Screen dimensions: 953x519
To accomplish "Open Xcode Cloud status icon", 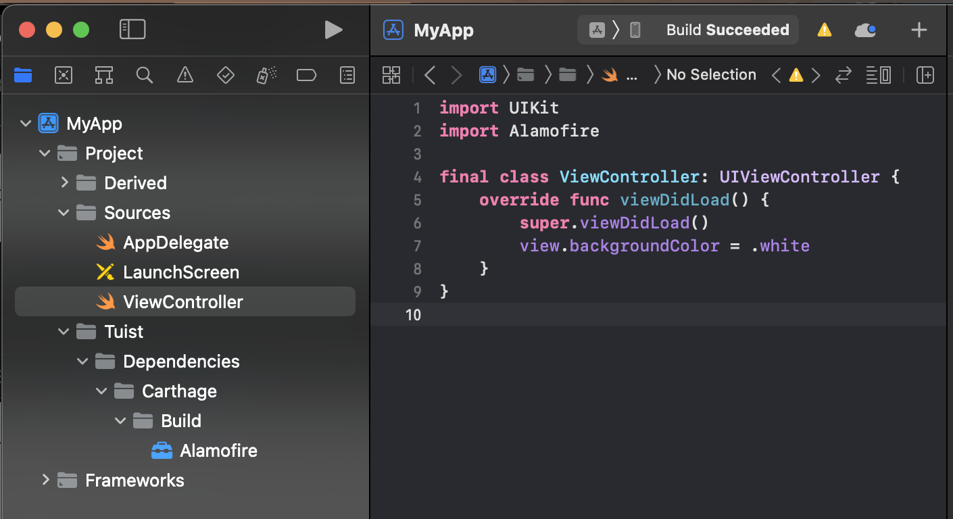I will [x=865, y=30].
